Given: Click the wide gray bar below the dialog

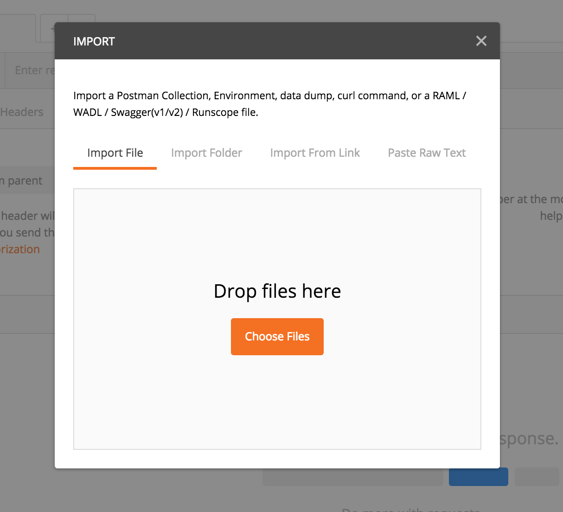Looking at the screenshot, I should click(x=353, y=477).
